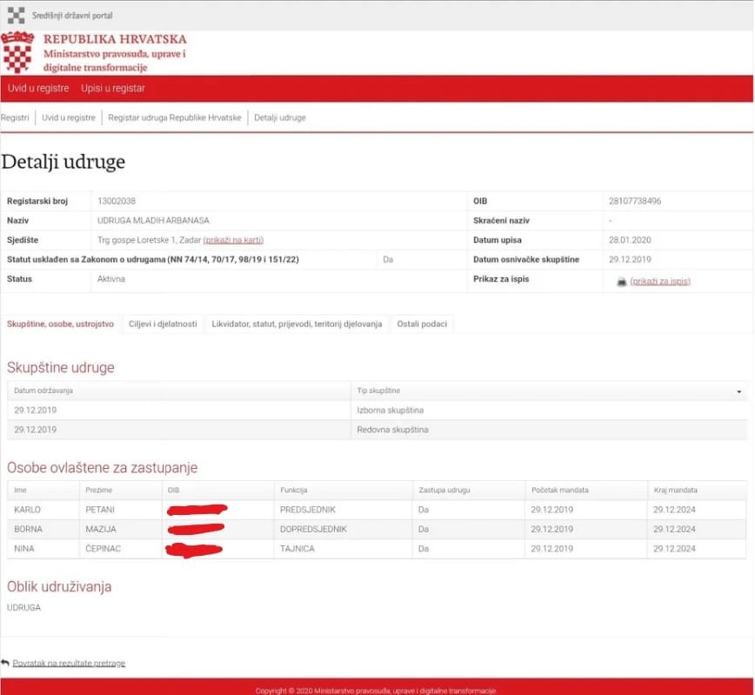Click the Središnji državni portal checkered icon
The height and width of the screenshot is (695, 755).
[16, 15]
